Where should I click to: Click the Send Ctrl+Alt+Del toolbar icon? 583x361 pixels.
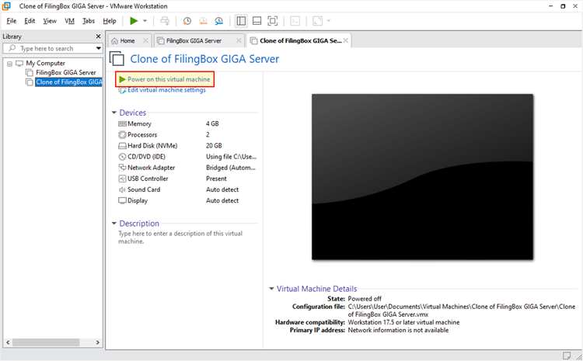pyautogui.click(x=165, y=21)
